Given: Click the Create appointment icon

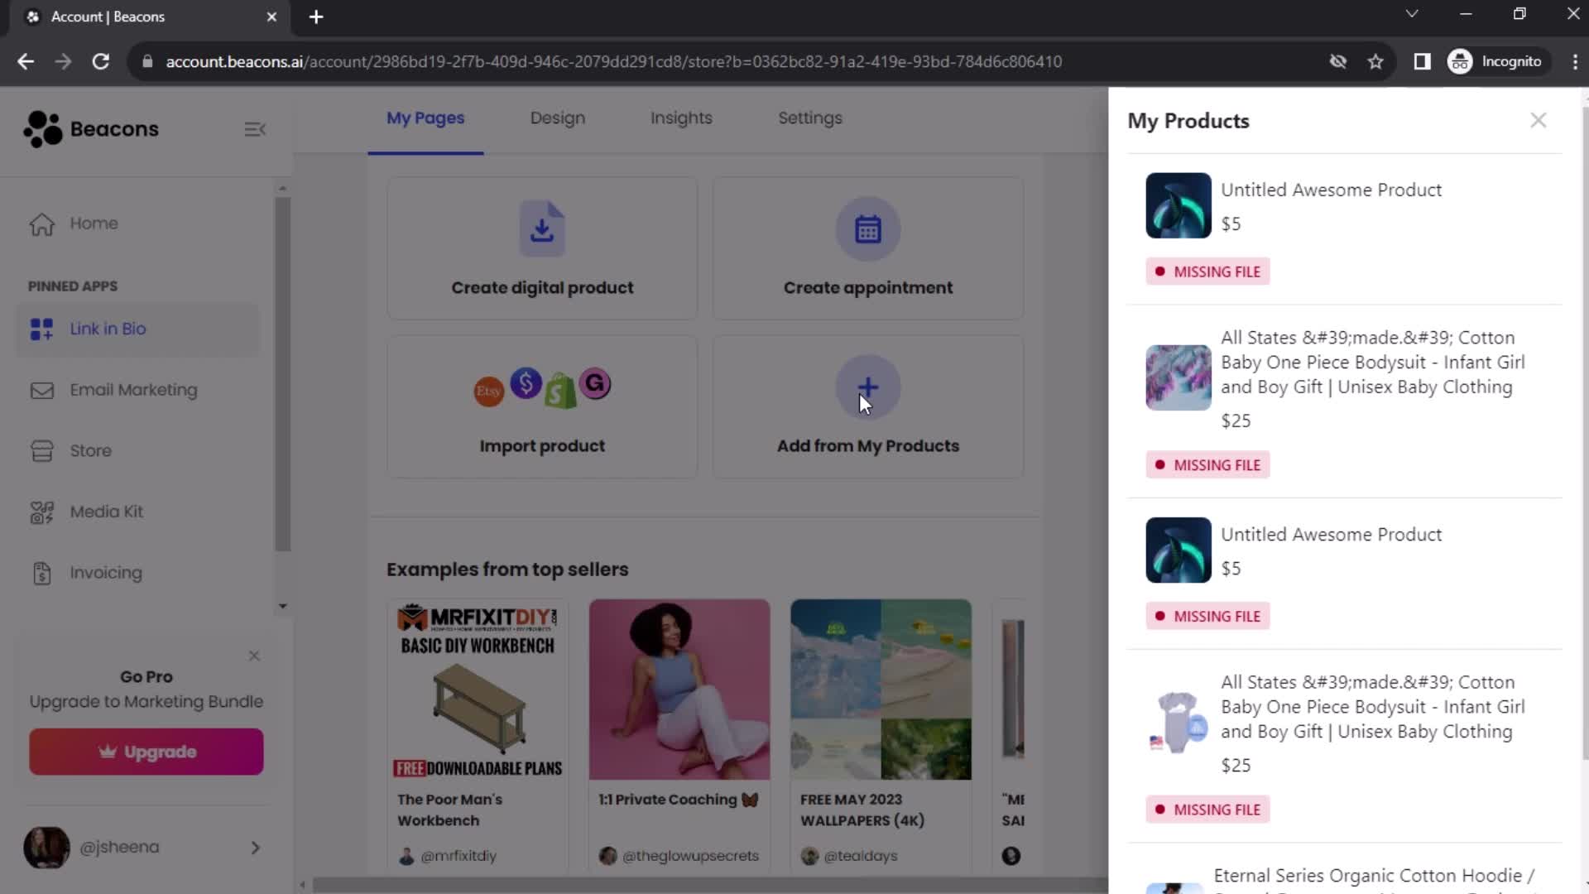Looking at the screenshot, I should pos(869,228).
